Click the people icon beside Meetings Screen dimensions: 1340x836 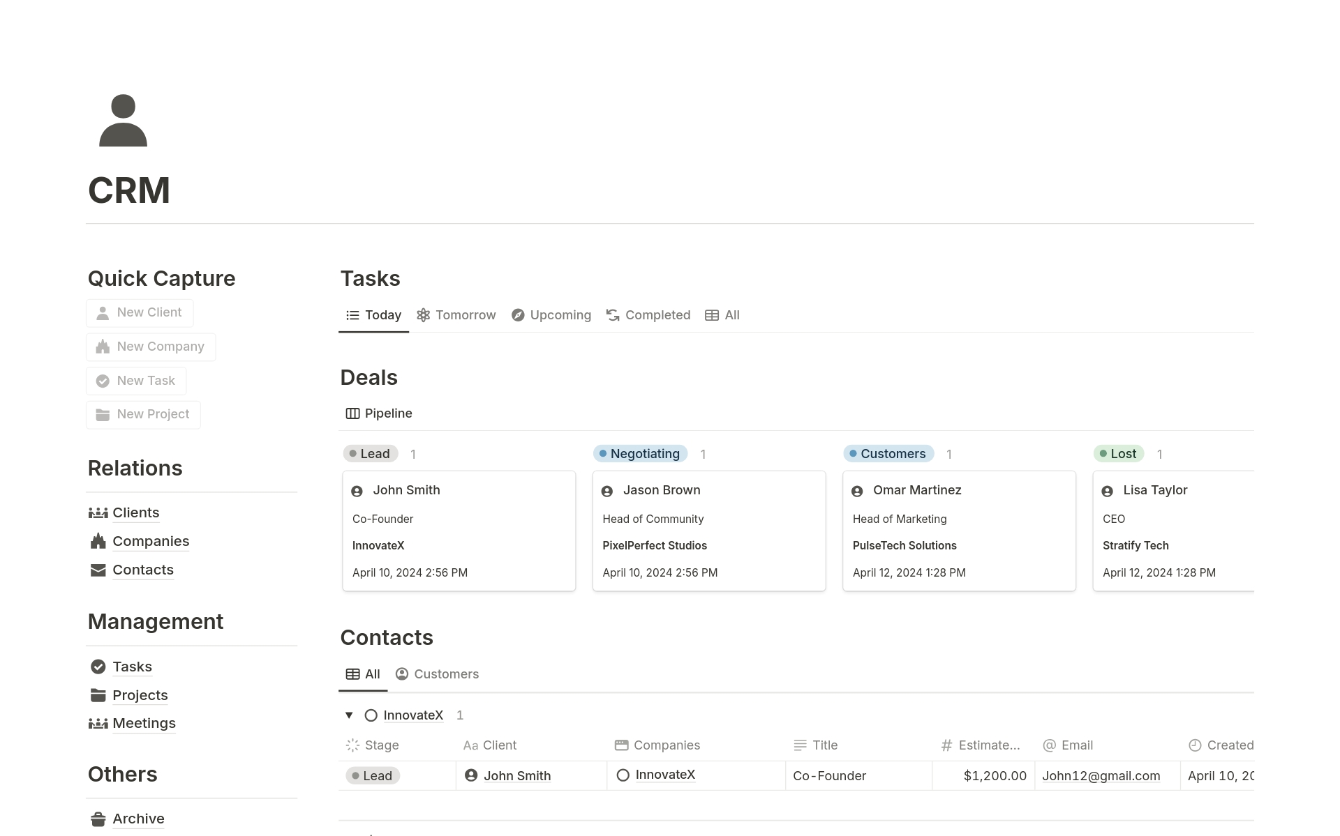98,723
